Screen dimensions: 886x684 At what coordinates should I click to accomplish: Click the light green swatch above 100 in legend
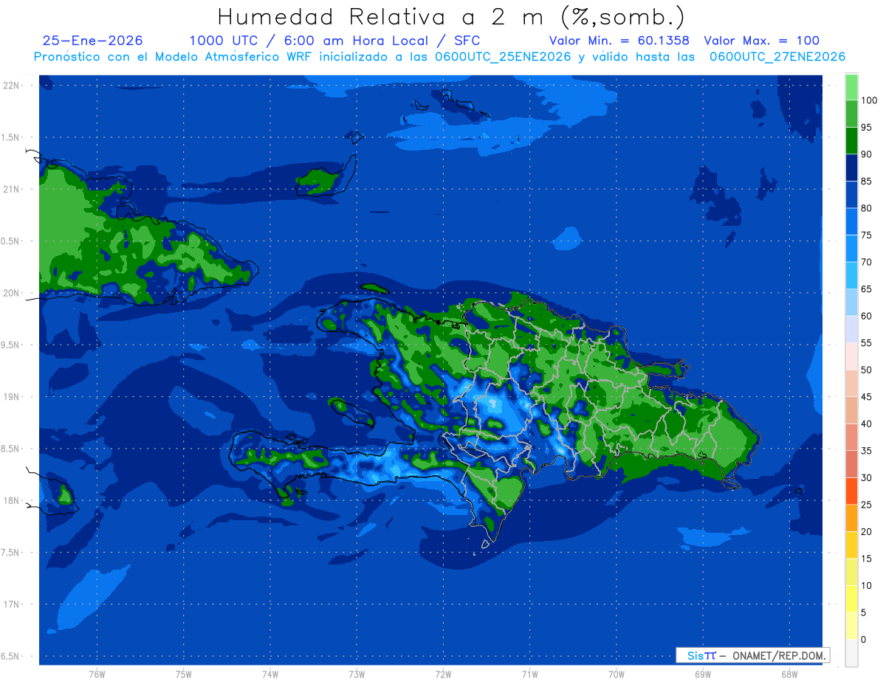tap(851, 87)
